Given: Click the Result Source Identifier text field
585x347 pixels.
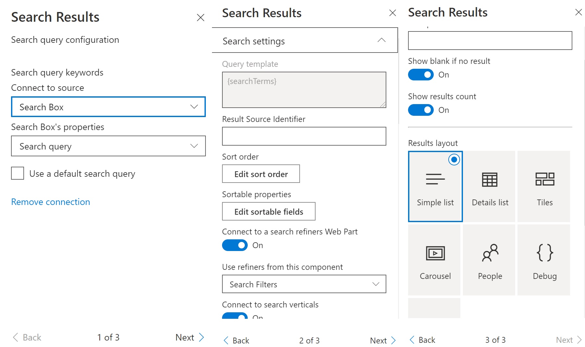Looking at the screenshot, I should point(304,136).
